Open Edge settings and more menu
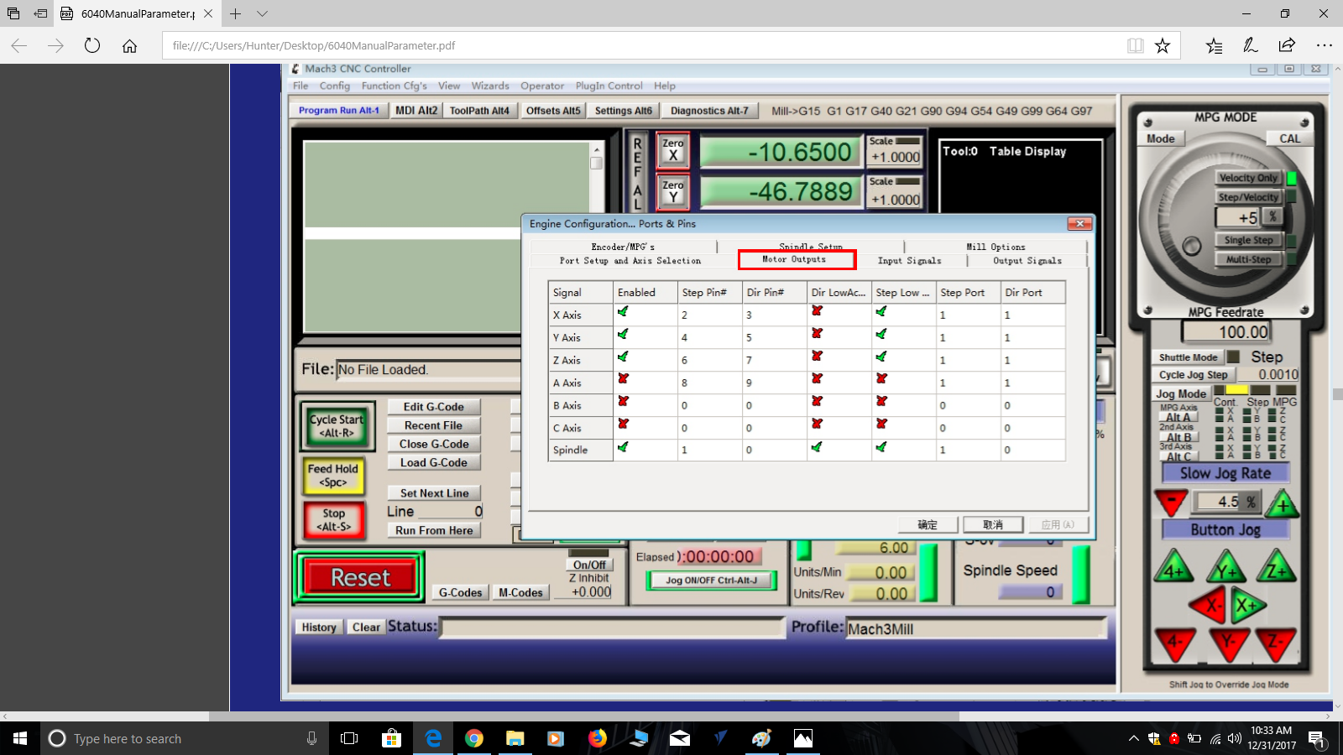Image resolution: width=1343 pixels, height=755 pixels. pyautogui.click(x=1324, y=45)
